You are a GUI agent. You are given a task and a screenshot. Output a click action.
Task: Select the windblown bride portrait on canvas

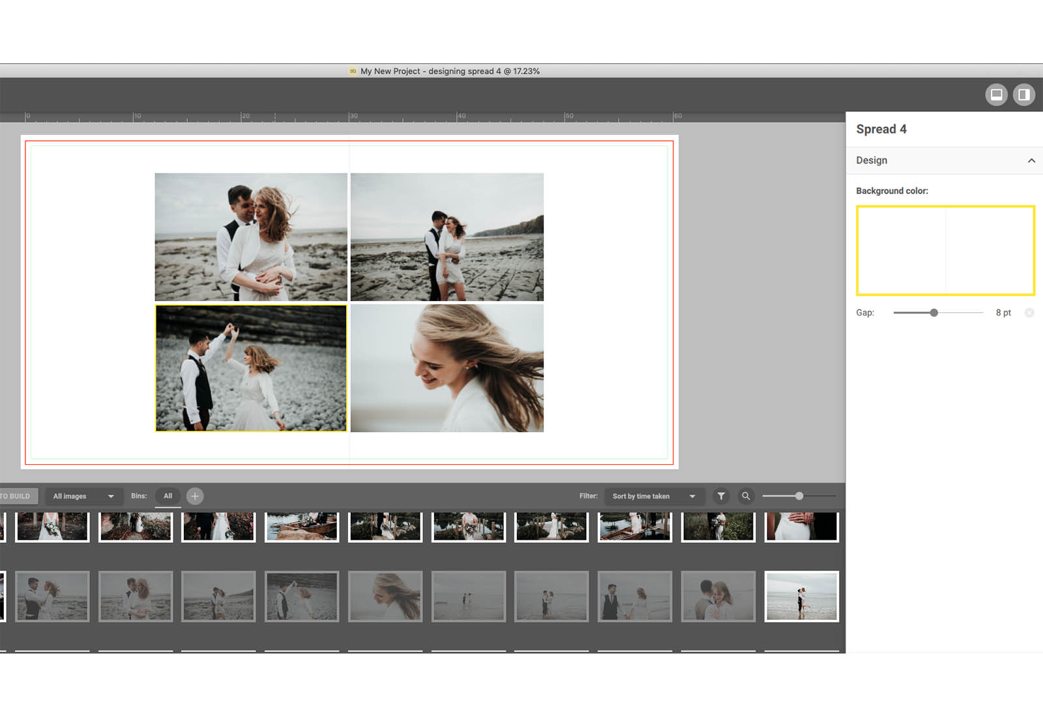tap(447, 368)
